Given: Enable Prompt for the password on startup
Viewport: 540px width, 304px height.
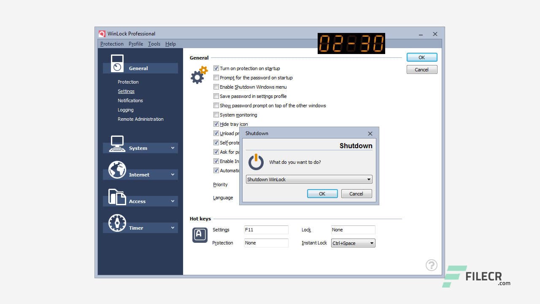Looking at the screenshot, I should click(x=216, y=78).
